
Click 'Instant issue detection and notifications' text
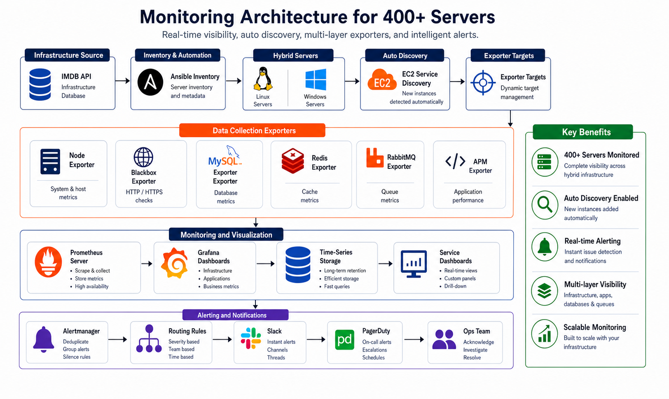(x=593, y=256)
